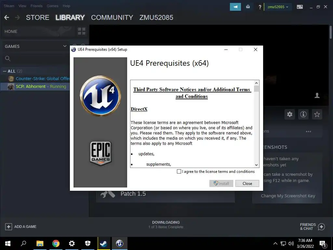The width and height of the screenshot is (333, 250).
Task: Select SCP: Abhorrent in the library list
Action: click(35, 87)
